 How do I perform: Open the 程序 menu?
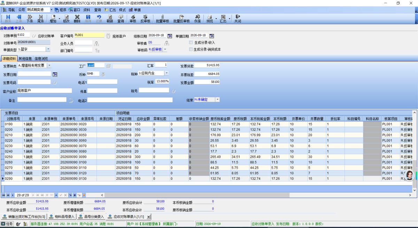tap(61, 10)
